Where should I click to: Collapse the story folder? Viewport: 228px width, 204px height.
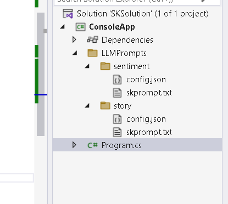pyautogui.click(x=87, y=106)
